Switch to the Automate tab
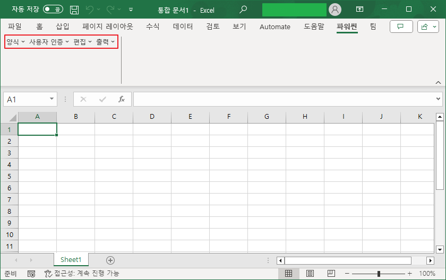Image resolution: width=446 pixels, height=280 pixels. (275, 27)
